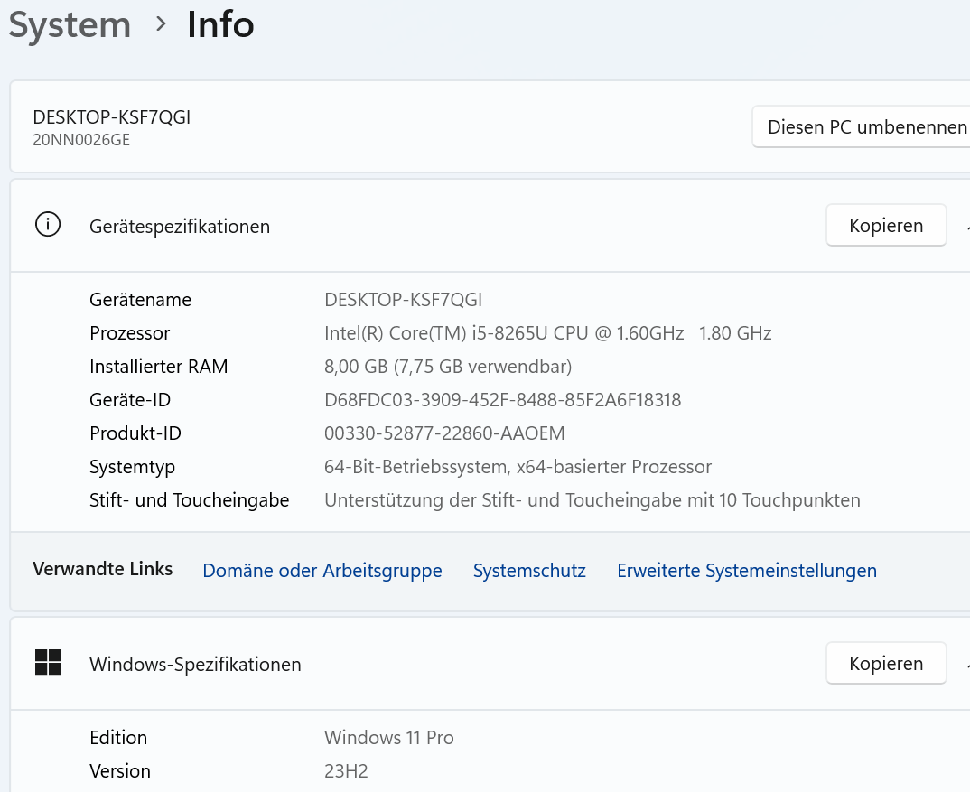The image size is (970, 792).
Task: Click the model number 20NN0026GE
Action: click(81, 140)
